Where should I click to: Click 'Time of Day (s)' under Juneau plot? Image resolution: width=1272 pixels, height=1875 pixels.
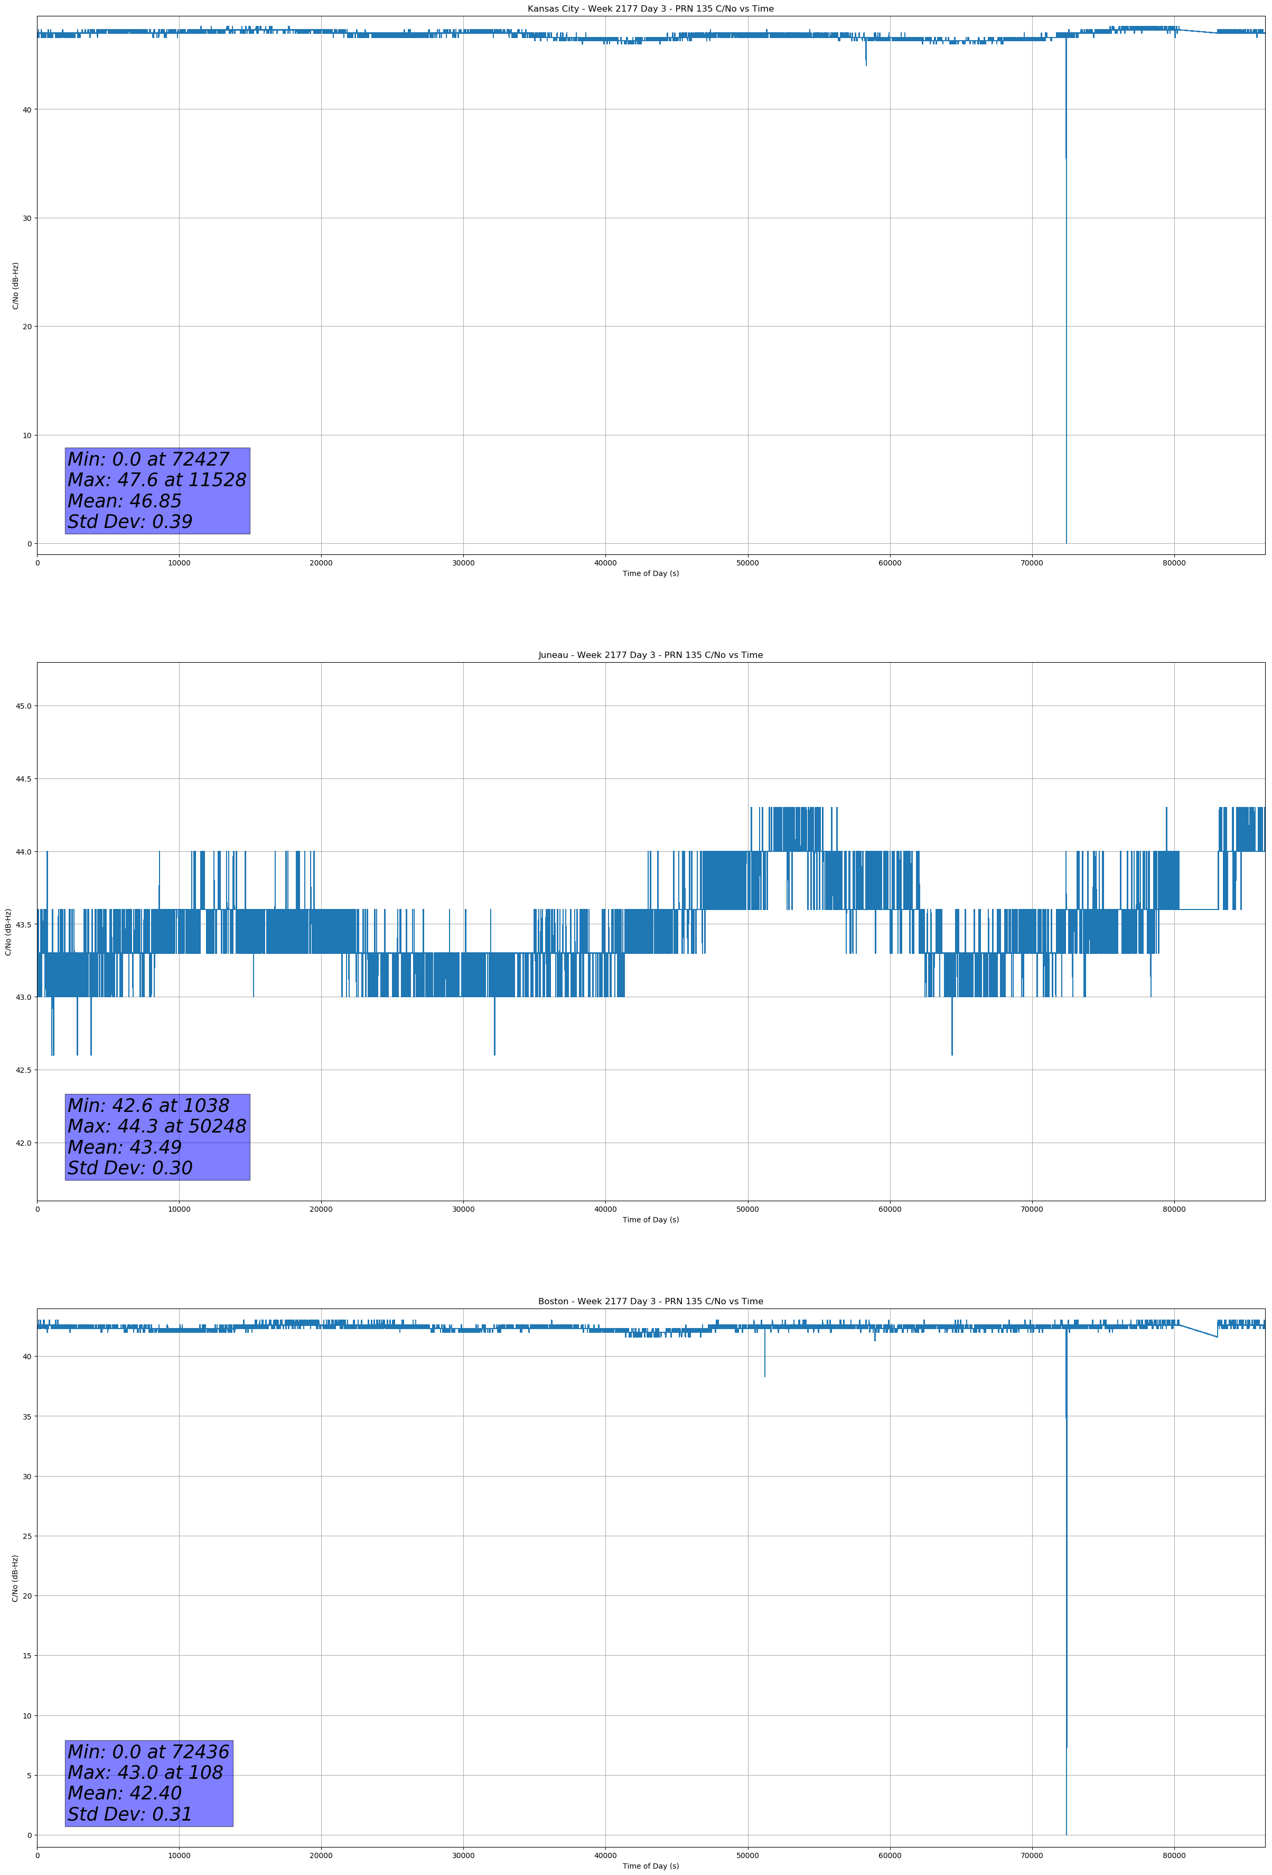pos(650,1220)
